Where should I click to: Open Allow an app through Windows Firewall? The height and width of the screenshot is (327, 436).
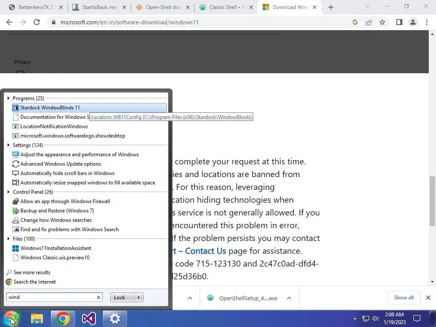click(89, 201)
